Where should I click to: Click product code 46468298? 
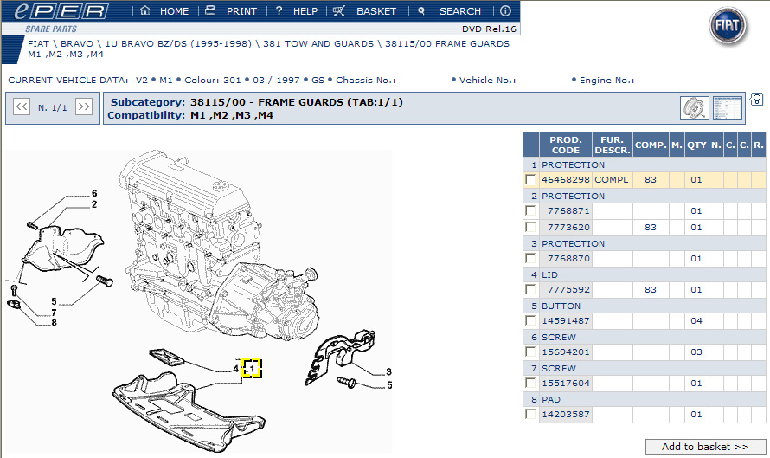pyautogui.click(x=566, y=180)
